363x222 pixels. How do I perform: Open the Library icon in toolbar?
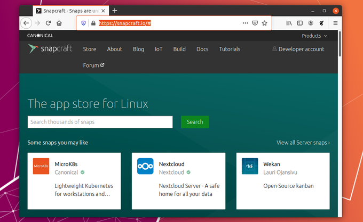click(x=289, y=23)
